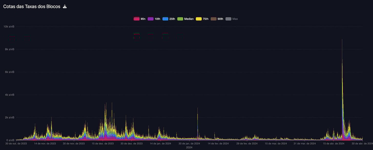Click the 30 de nov. de 2023 date label
The height and width of the screenshot is (150, 373).
(74, 144)
